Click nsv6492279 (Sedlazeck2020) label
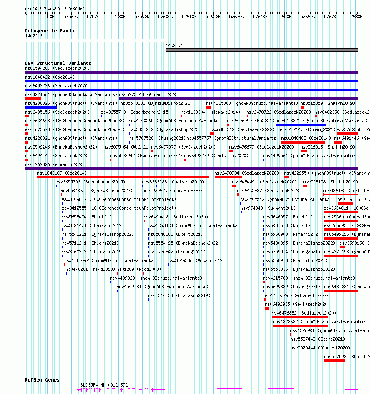 (216, 156)
